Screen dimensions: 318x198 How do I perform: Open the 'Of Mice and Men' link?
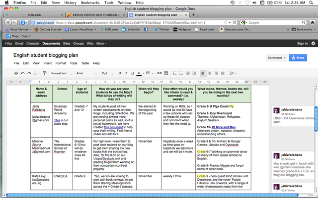[x=224, y=127]
